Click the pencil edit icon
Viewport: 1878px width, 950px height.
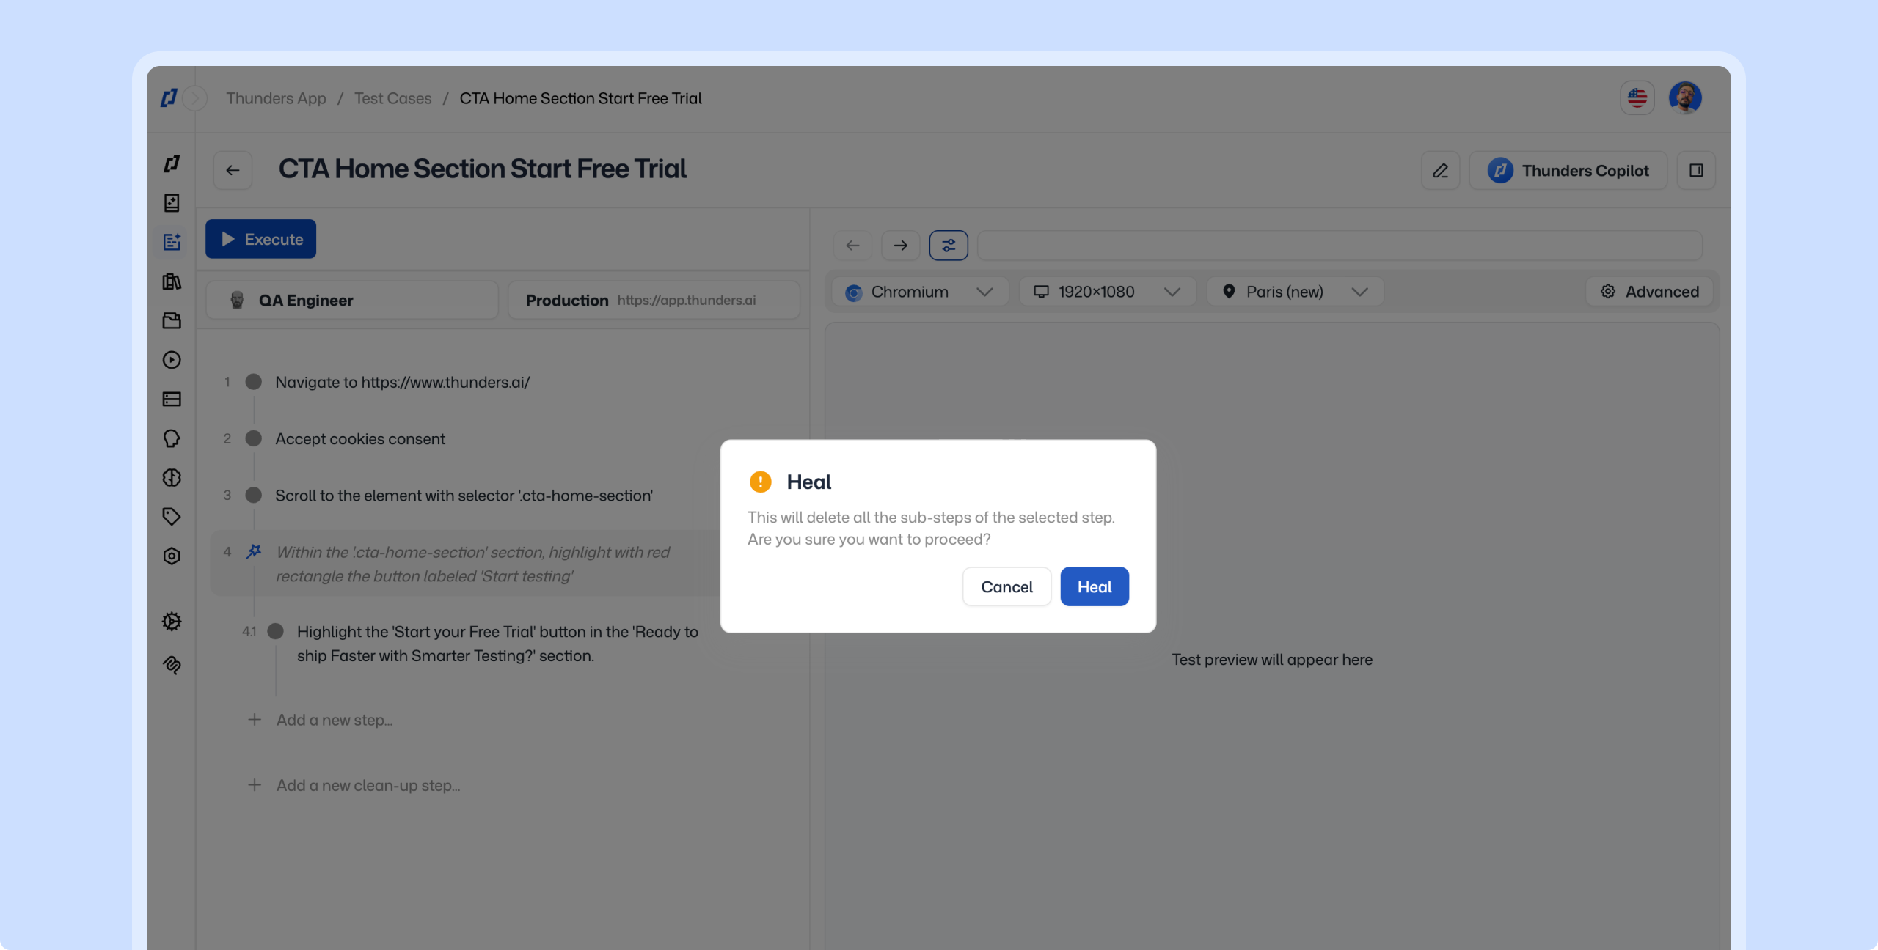point(1440,170)
